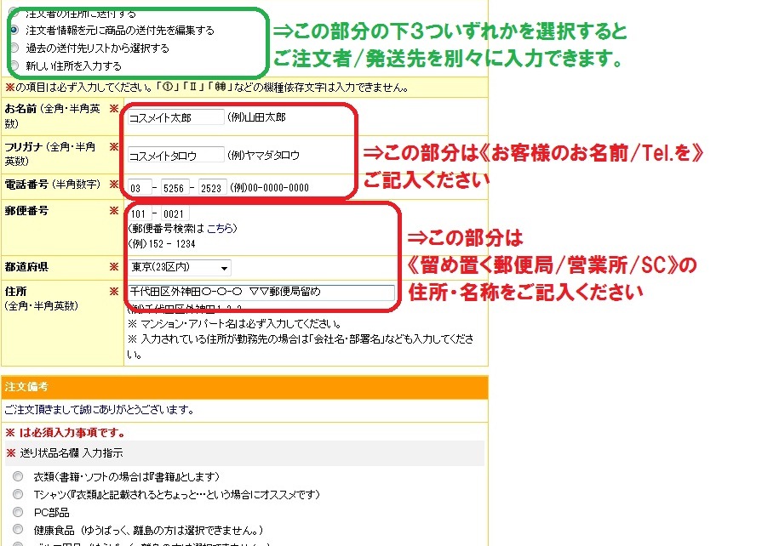Select radio 過去の送付先リストから選択する
The image size is (762, 546).
pyautogui.click(x=14, y=48)
